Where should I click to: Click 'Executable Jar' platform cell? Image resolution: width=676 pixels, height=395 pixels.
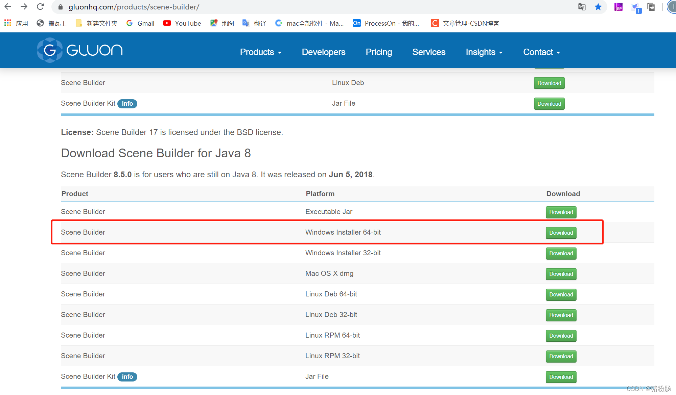(329, 212)
